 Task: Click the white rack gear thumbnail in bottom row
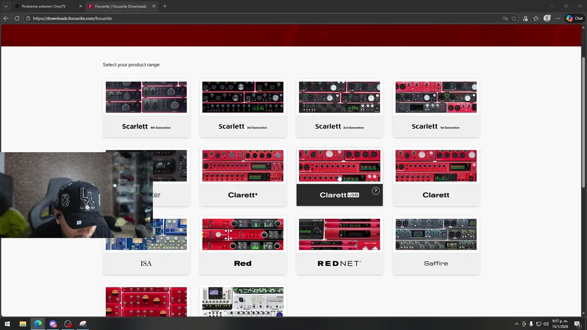[243, 302]
